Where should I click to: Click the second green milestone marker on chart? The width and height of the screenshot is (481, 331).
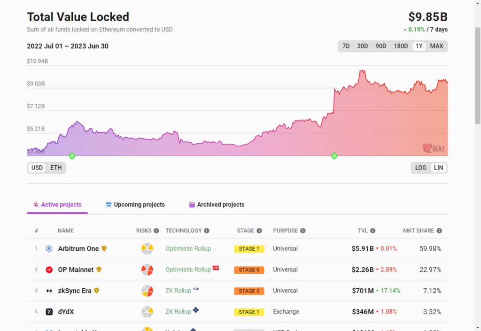[334, 156]
